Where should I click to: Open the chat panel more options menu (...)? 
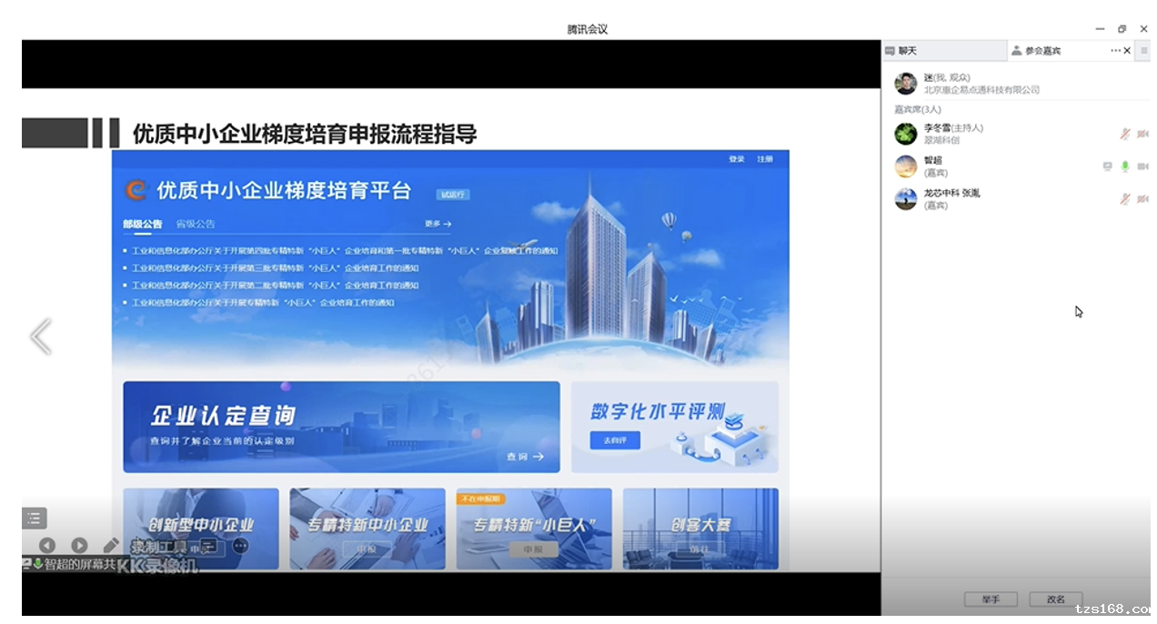(1114, 50)
